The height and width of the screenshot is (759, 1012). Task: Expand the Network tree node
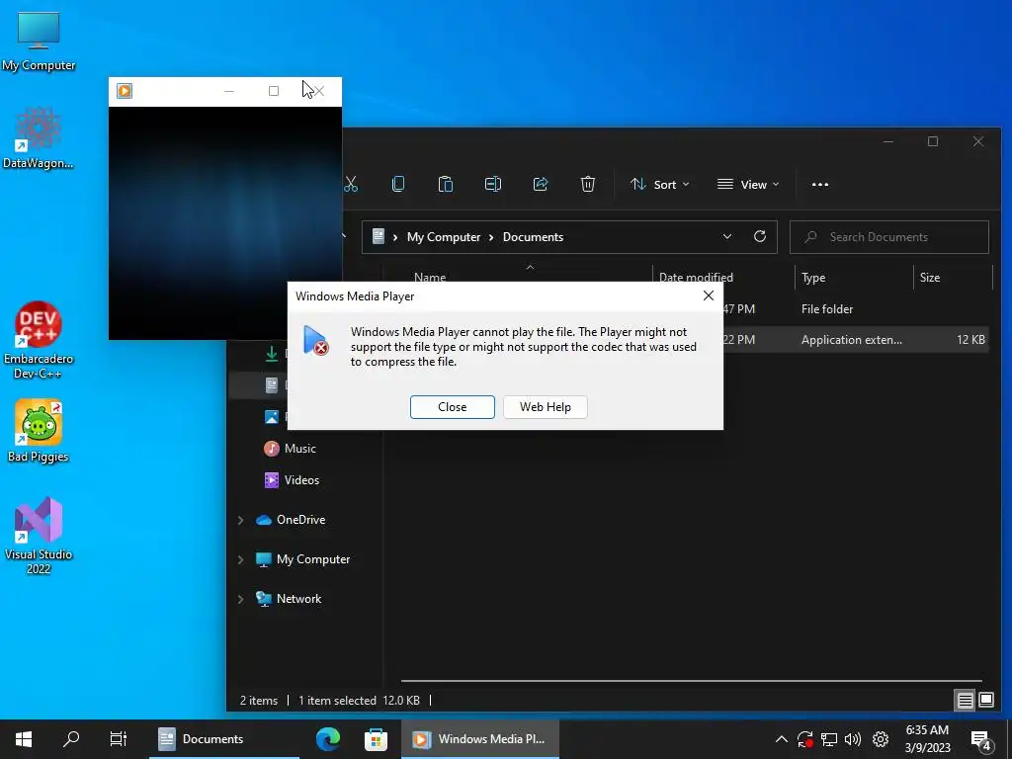point(241,599)
